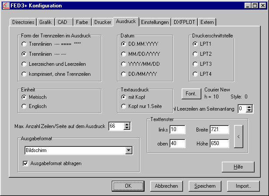Open the Einstellungen tab
This screenshot has width=269, height=196.
[155, 22]
